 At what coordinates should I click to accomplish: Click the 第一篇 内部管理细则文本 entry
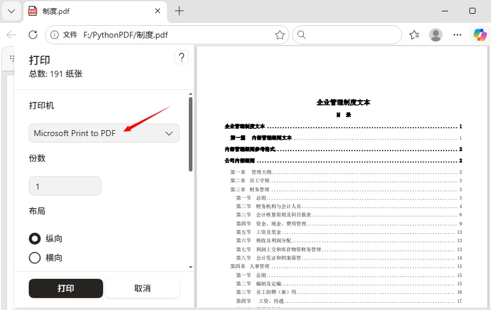click(346, 138)
